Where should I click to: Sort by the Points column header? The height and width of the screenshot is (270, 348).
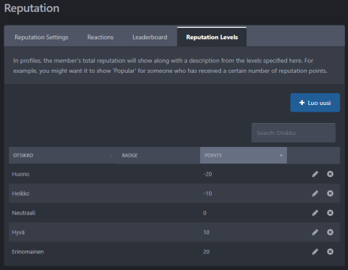(x=244, y=155)
